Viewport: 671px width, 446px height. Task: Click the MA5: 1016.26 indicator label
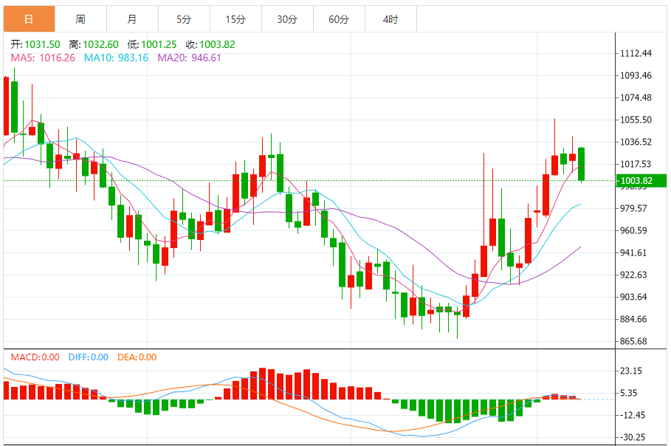coord(43,58)
